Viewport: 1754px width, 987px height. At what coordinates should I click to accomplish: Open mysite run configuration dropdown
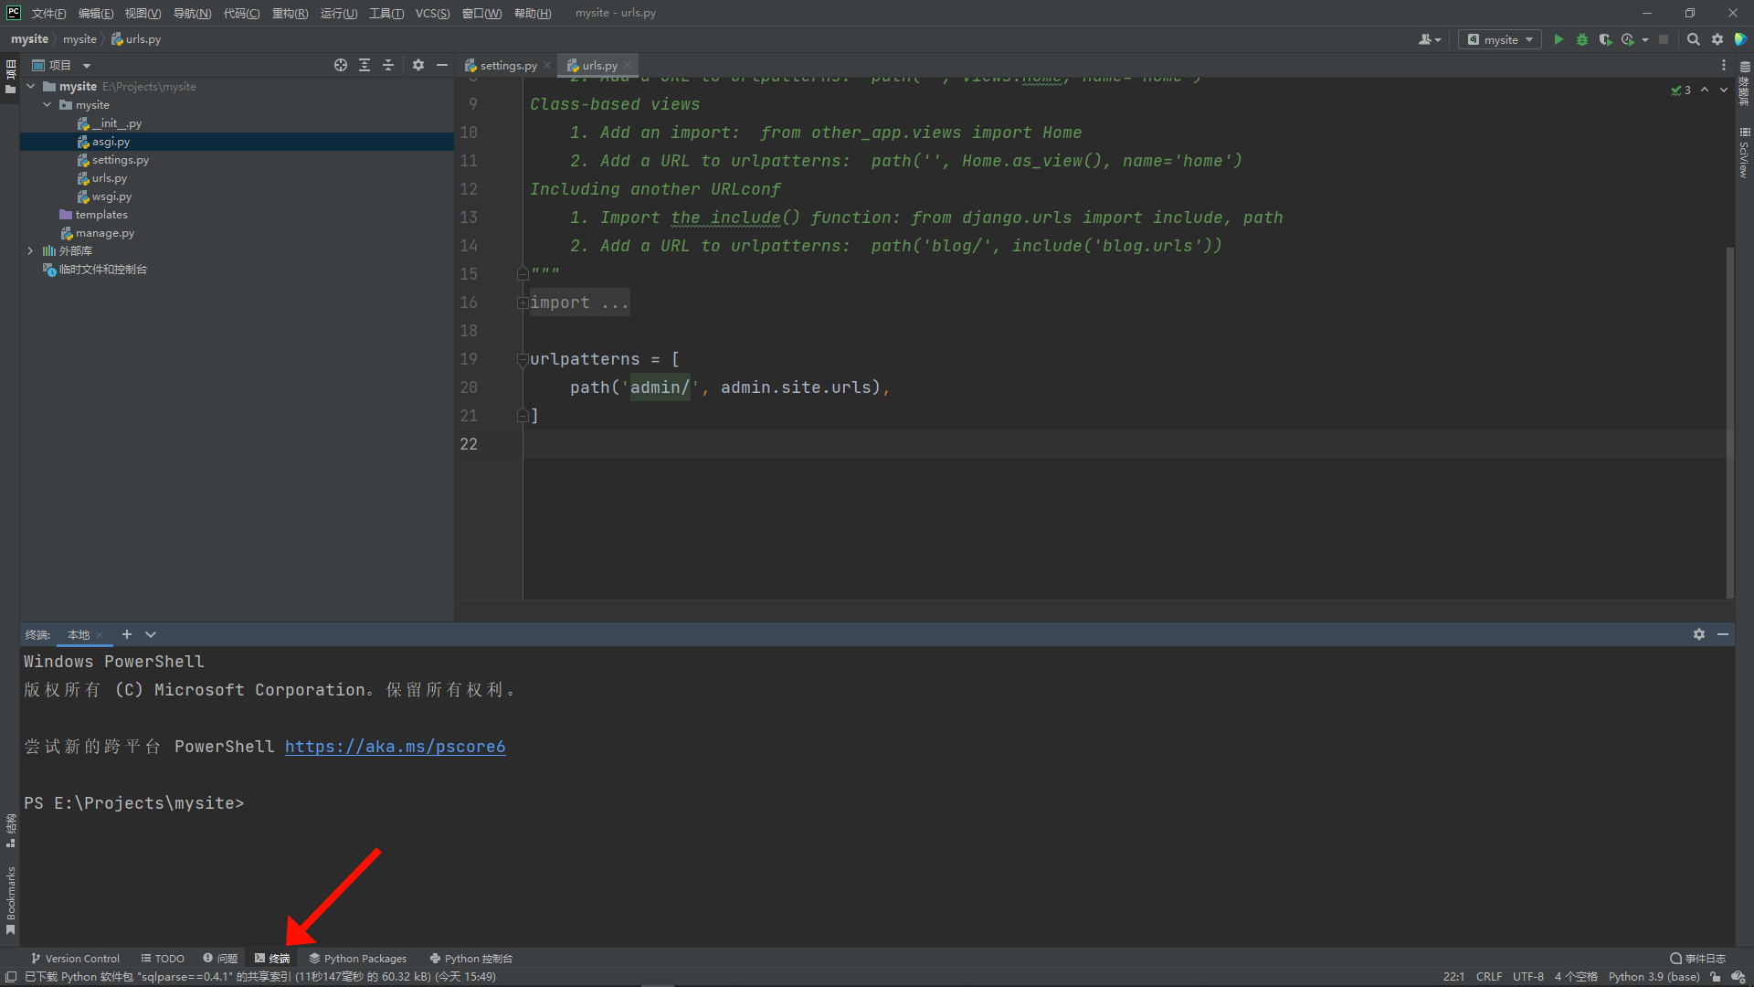[x=1500, y=39]
